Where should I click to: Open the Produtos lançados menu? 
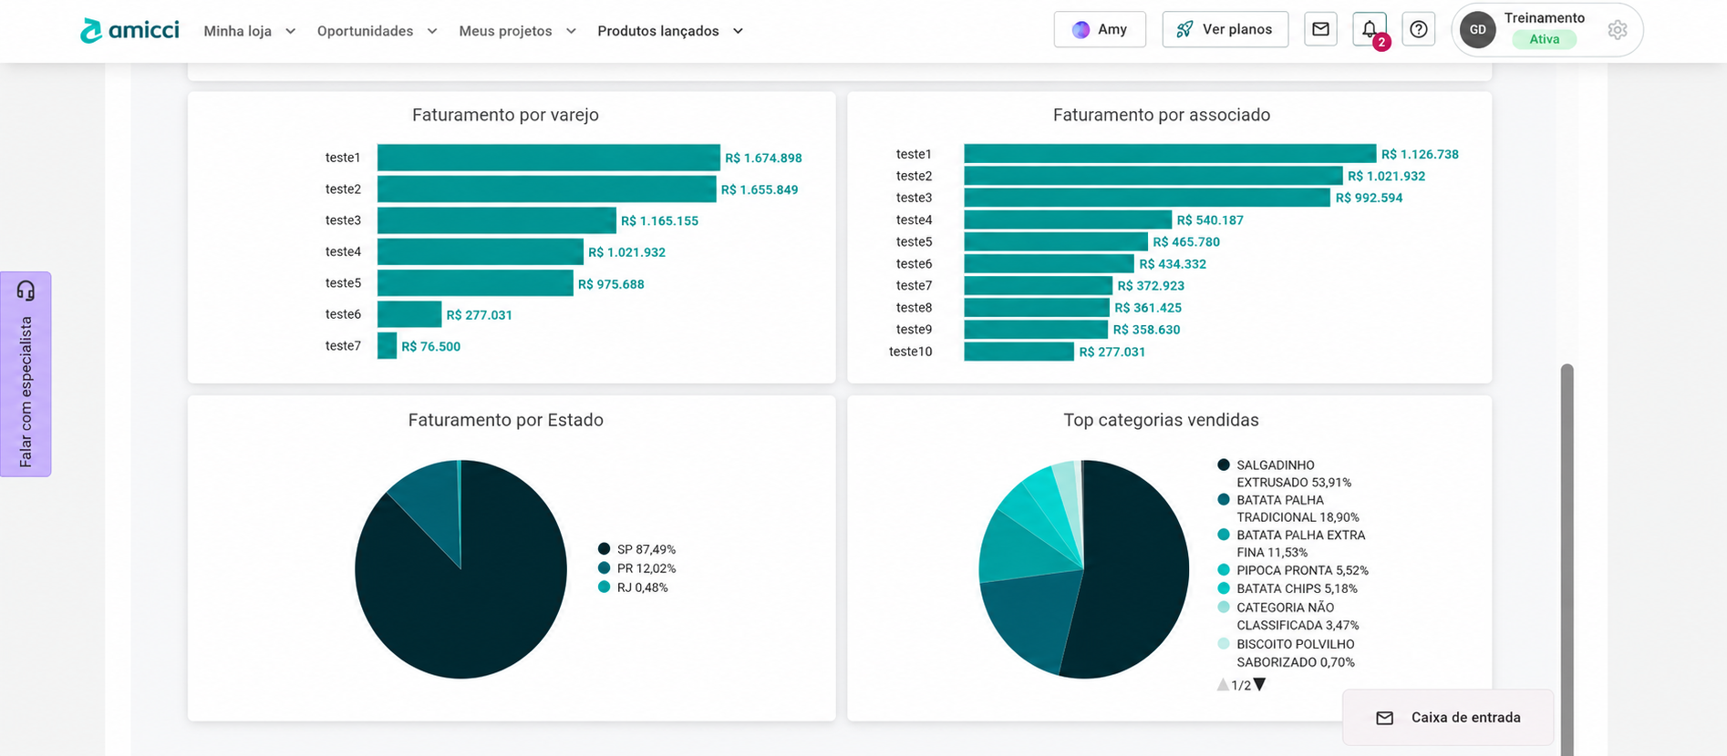click(671, 31)
